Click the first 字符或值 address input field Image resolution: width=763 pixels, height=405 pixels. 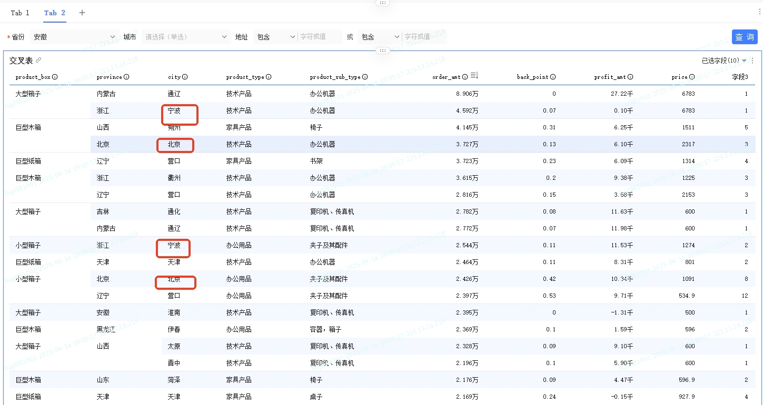(319, 37)
